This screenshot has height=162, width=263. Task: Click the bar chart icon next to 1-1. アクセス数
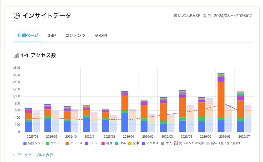coord(16,55)
